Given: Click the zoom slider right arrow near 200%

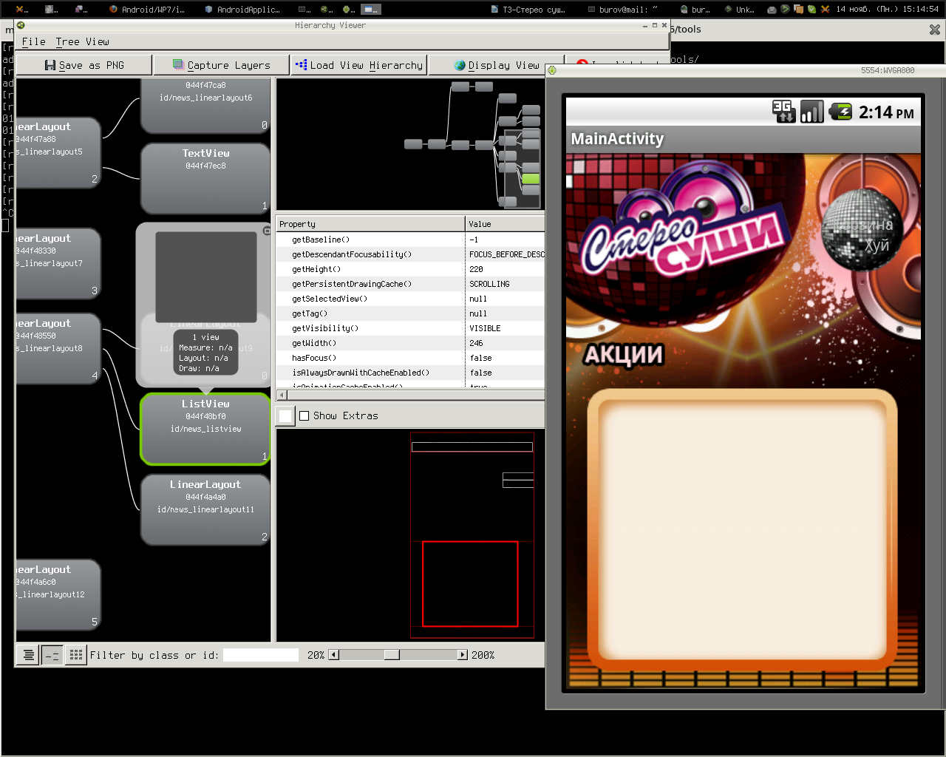Looking at the screenshot, I should [463, 655].
